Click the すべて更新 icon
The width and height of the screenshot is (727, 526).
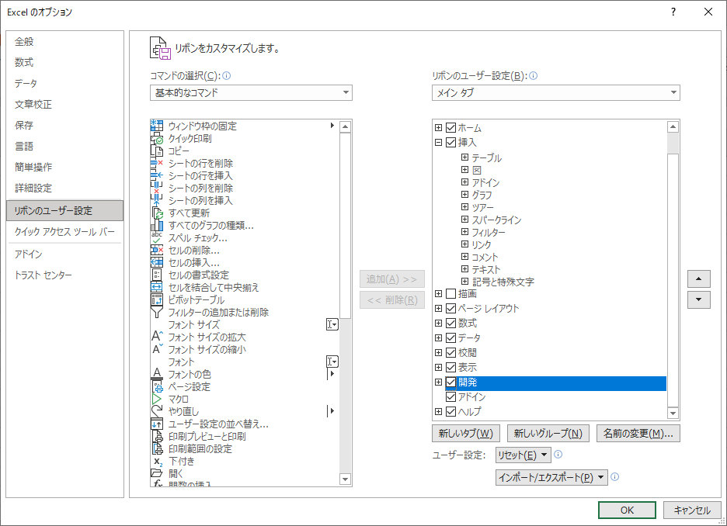pos(157,213)
